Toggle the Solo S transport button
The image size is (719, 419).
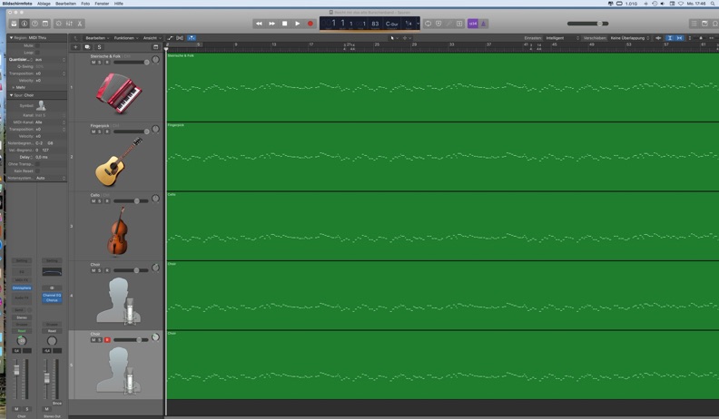(x=459, y=24)
